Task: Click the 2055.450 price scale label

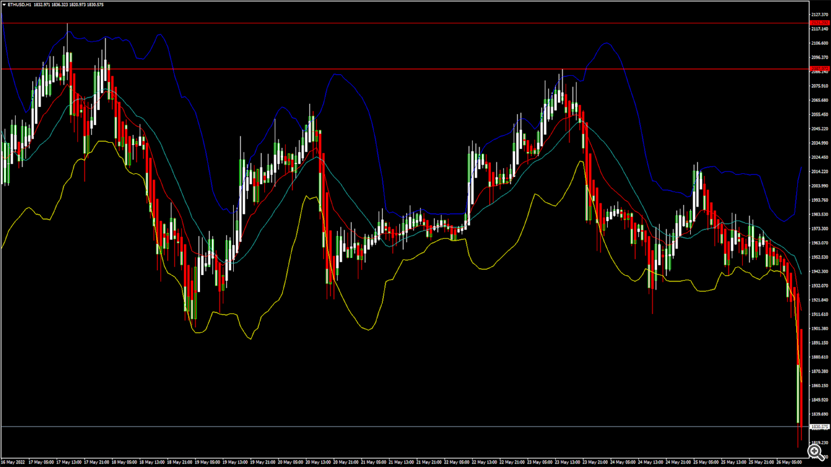Action: 820,115
